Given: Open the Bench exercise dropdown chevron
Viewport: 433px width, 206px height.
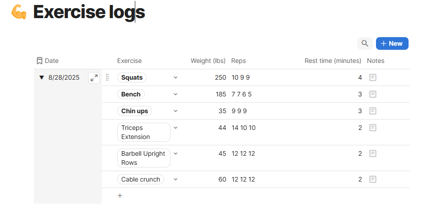Looking at the screenshot, I should tap(176, 94).
